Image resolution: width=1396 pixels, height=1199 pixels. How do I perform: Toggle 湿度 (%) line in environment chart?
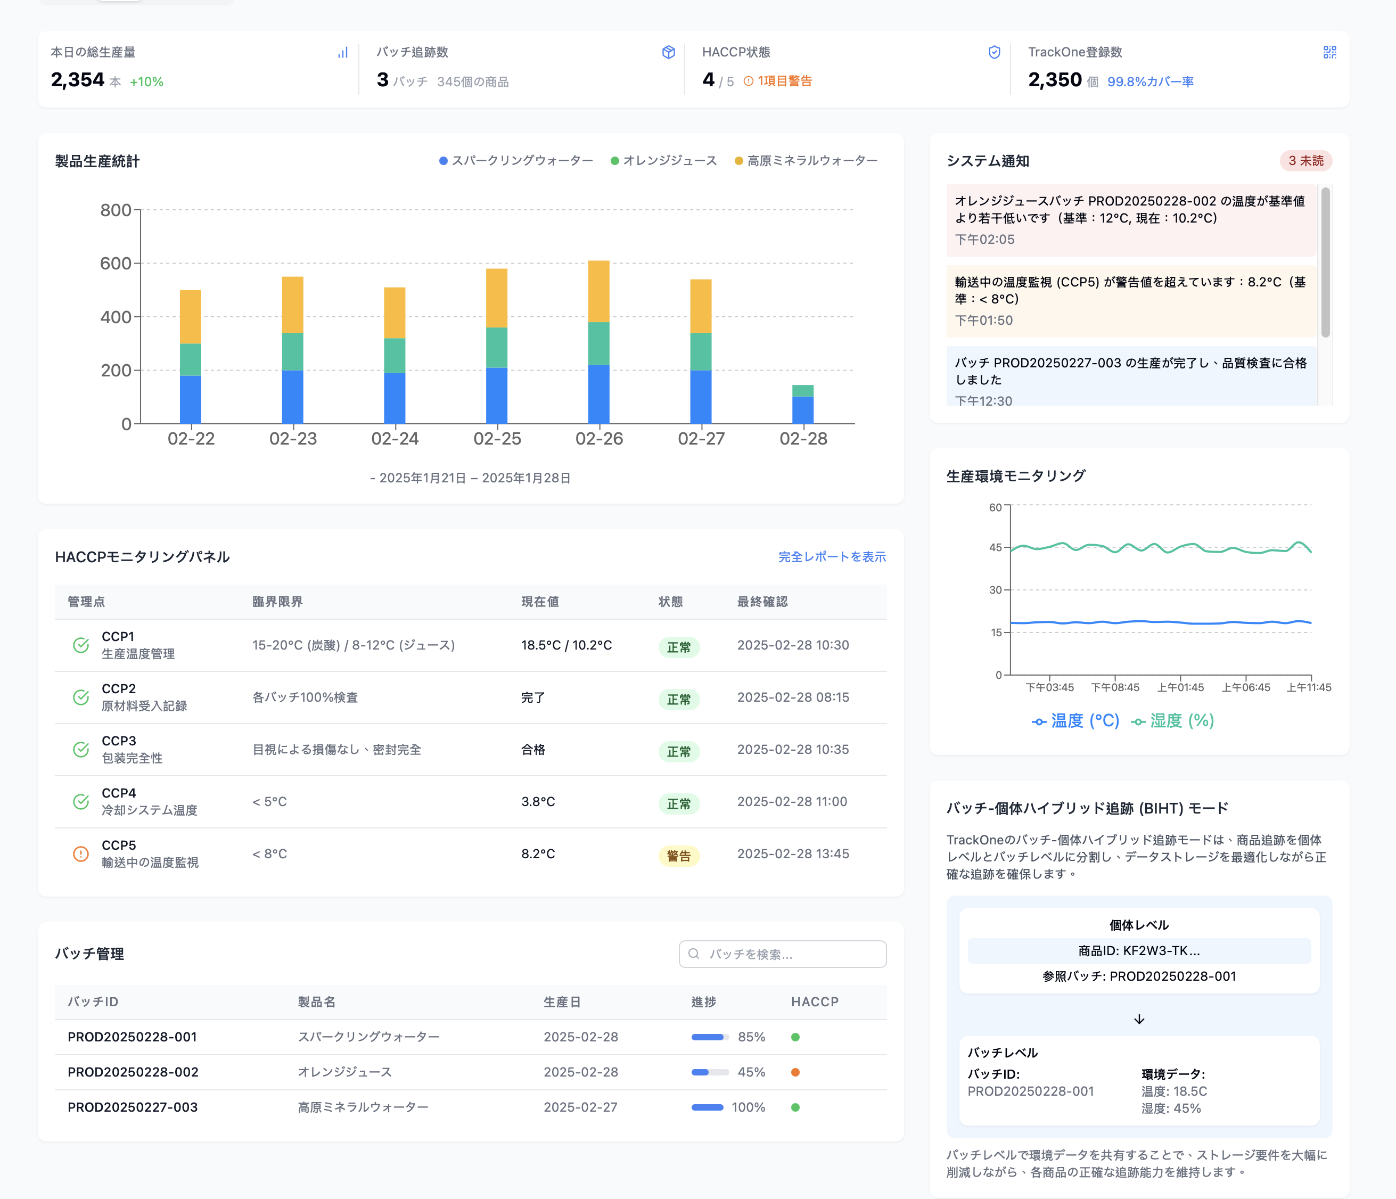tap(1172, 721)
